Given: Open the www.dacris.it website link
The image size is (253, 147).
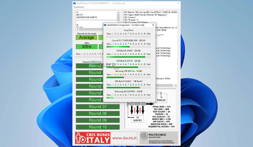Looking at the screenshot, I should tap(124, 138).
